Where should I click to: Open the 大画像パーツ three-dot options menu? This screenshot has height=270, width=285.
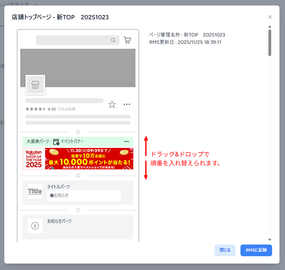[127, 141]
